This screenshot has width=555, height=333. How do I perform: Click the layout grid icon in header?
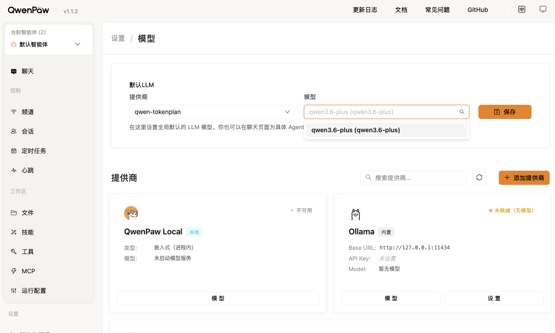pyautogui.click(x=522, y=9)
